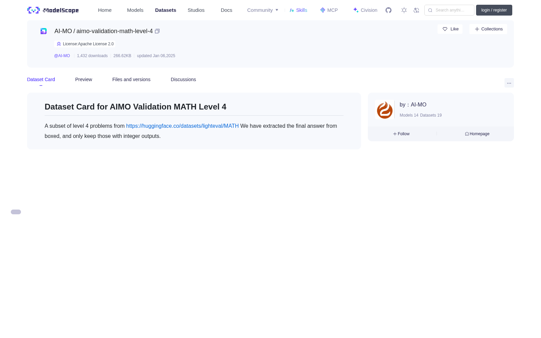
Task: Click the Civision star icon
Action: (x=356, y=10)
